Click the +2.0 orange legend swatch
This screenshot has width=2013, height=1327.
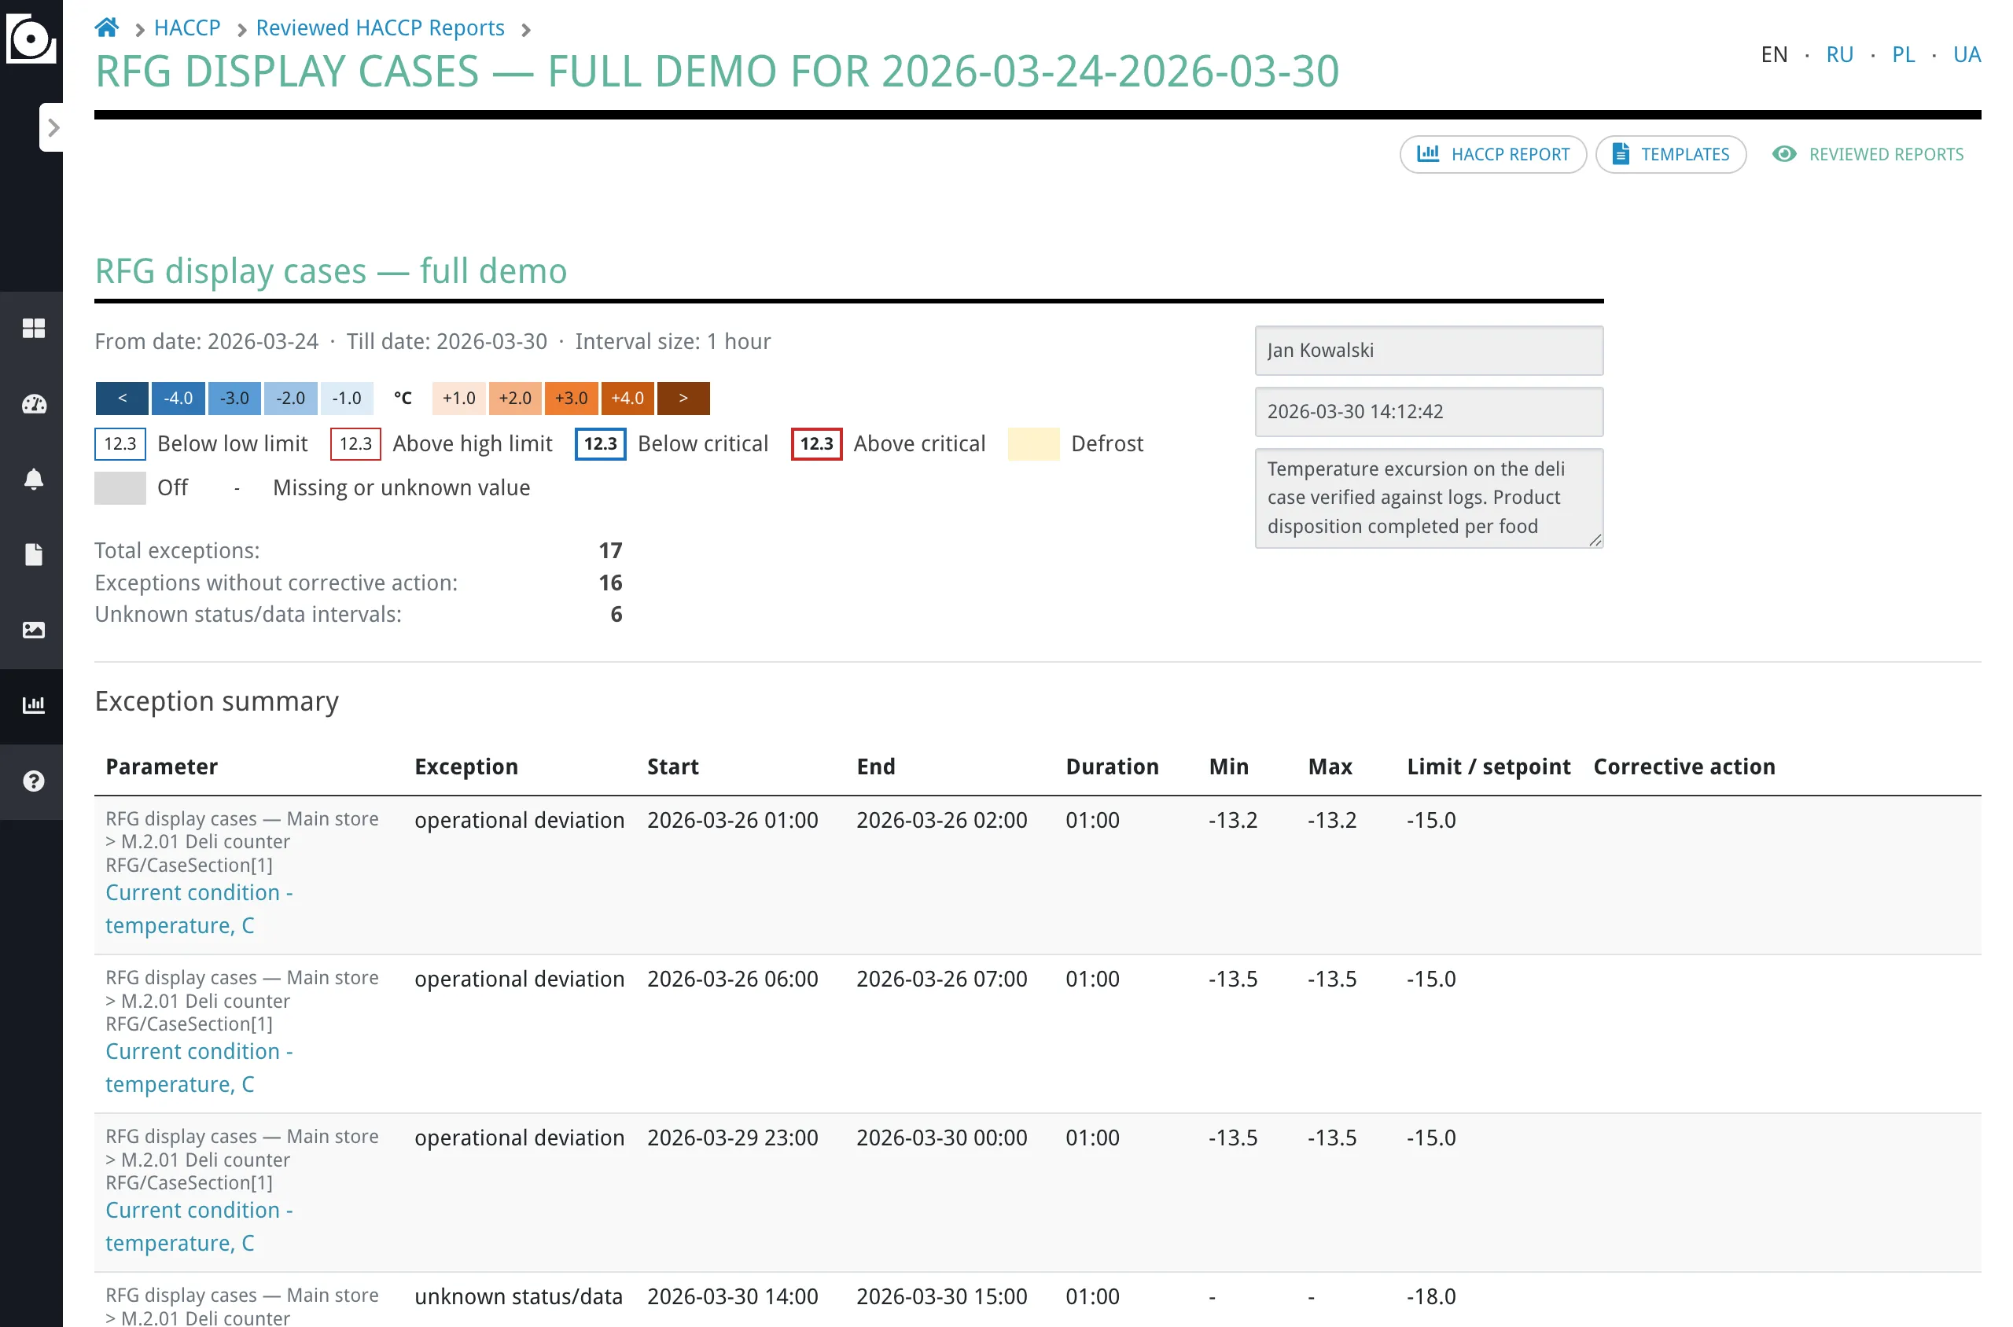[x=516, y=399]
